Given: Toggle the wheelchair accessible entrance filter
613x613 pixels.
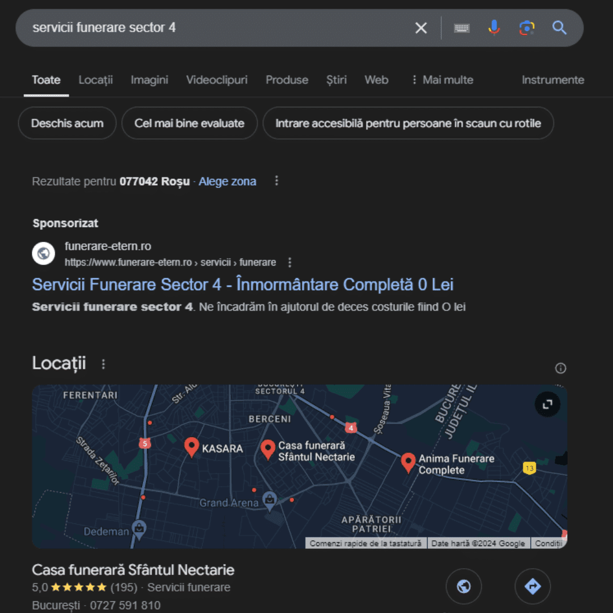Looking at the screenshot, I should (x=408, y=123).
